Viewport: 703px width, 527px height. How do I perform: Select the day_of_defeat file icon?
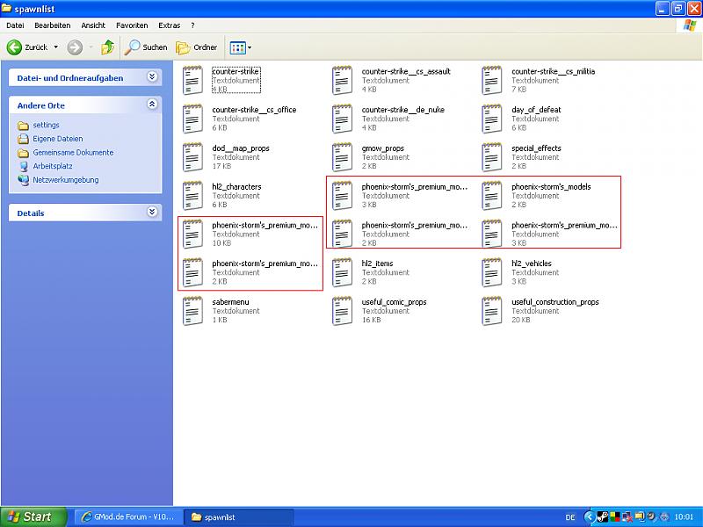coord(492,119)
